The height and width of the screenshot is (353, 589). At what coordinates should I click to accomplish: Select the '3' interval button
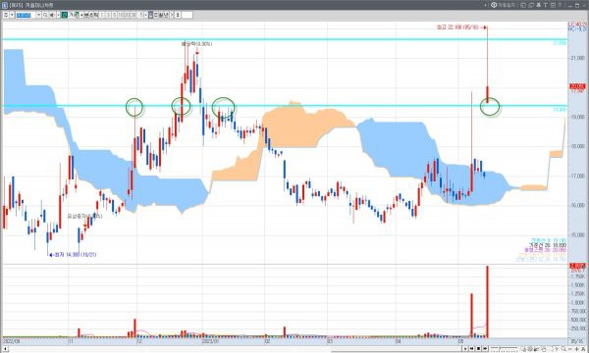(108, 15)
